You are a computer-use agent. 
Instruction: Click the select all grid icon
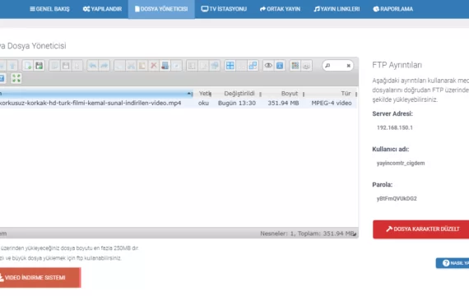pyautogui.click(x=230, y=66)
